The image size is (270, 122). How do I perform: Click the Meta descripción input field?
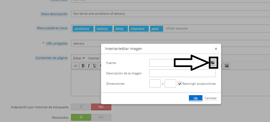(170, 14)
